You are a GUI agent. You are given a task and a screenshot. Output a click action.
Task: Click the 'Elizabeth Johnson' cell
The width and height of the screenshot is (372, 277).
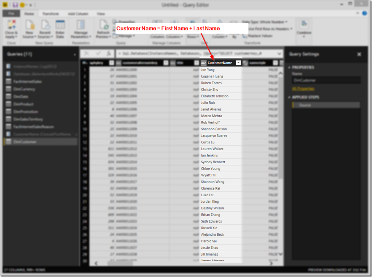(221, 96)
